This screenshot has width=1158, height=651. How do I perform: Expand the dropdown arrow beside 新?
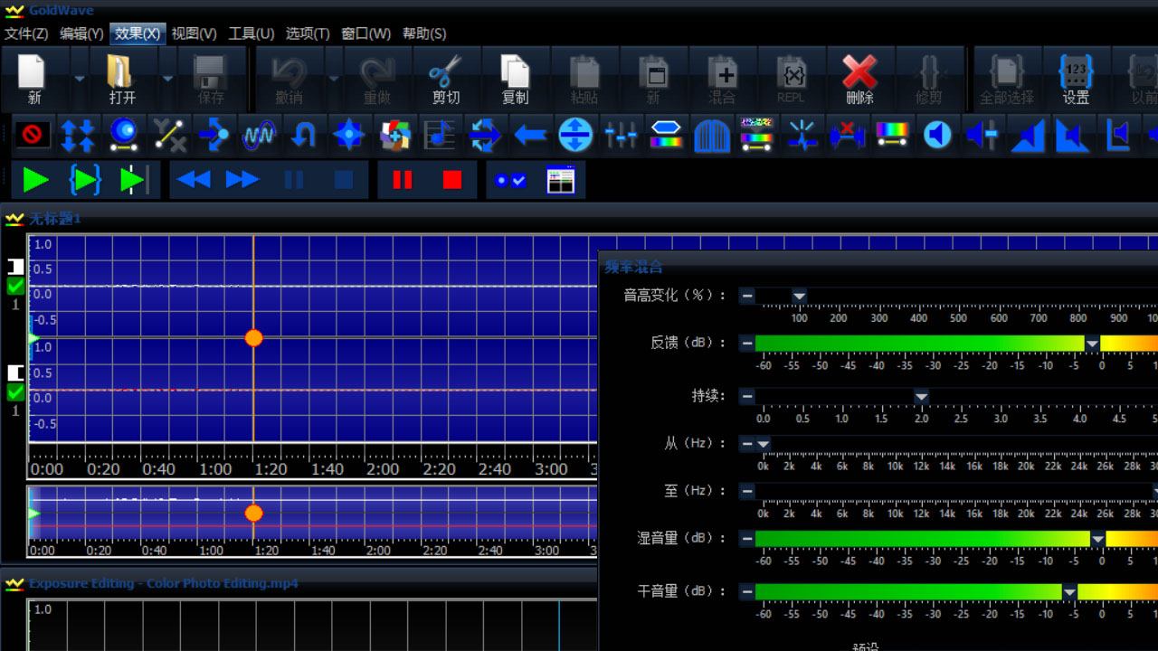point(79,79)
